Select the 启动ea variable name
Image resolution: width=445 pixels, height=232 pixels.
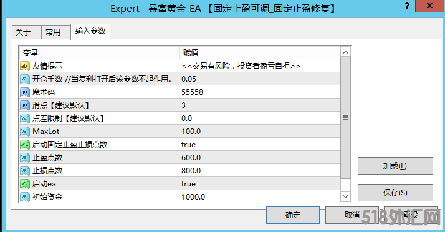(x=44, y=184)
